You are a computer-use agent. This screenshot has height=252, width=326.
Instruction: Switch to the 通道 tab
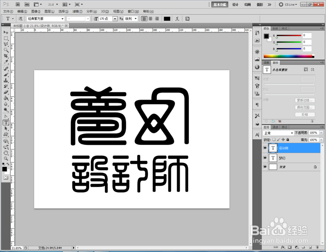click(x=275, y=127)
